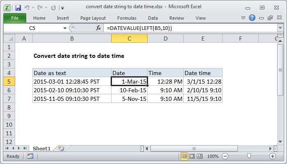Click the zoom in plus button

click(x=272, y=156)
